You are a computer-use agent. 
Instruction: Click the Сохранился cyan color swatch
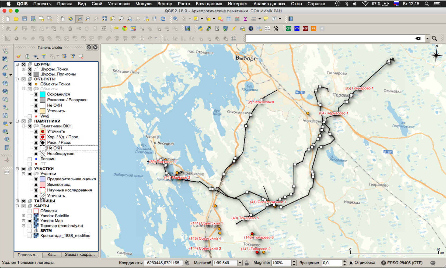coord(43,94)
